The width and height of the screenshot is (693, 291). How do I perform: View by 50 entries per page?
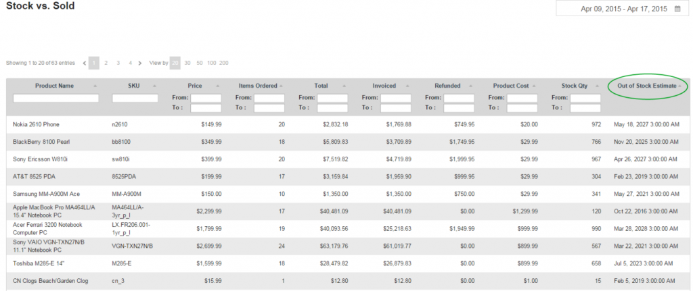[200, 63]
